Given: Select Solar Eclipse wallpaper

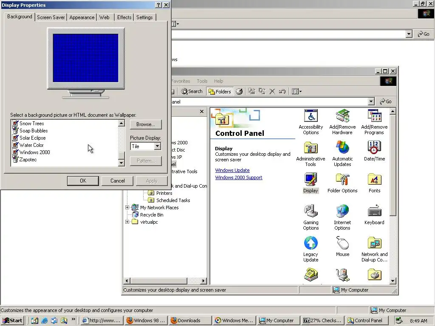Looking at the screenshot, I should click(32, 138).
